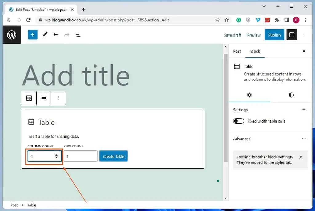Screen dimensions: 315x211
Task: Switch to the half-circle styles tab
Action: point(291,95)
